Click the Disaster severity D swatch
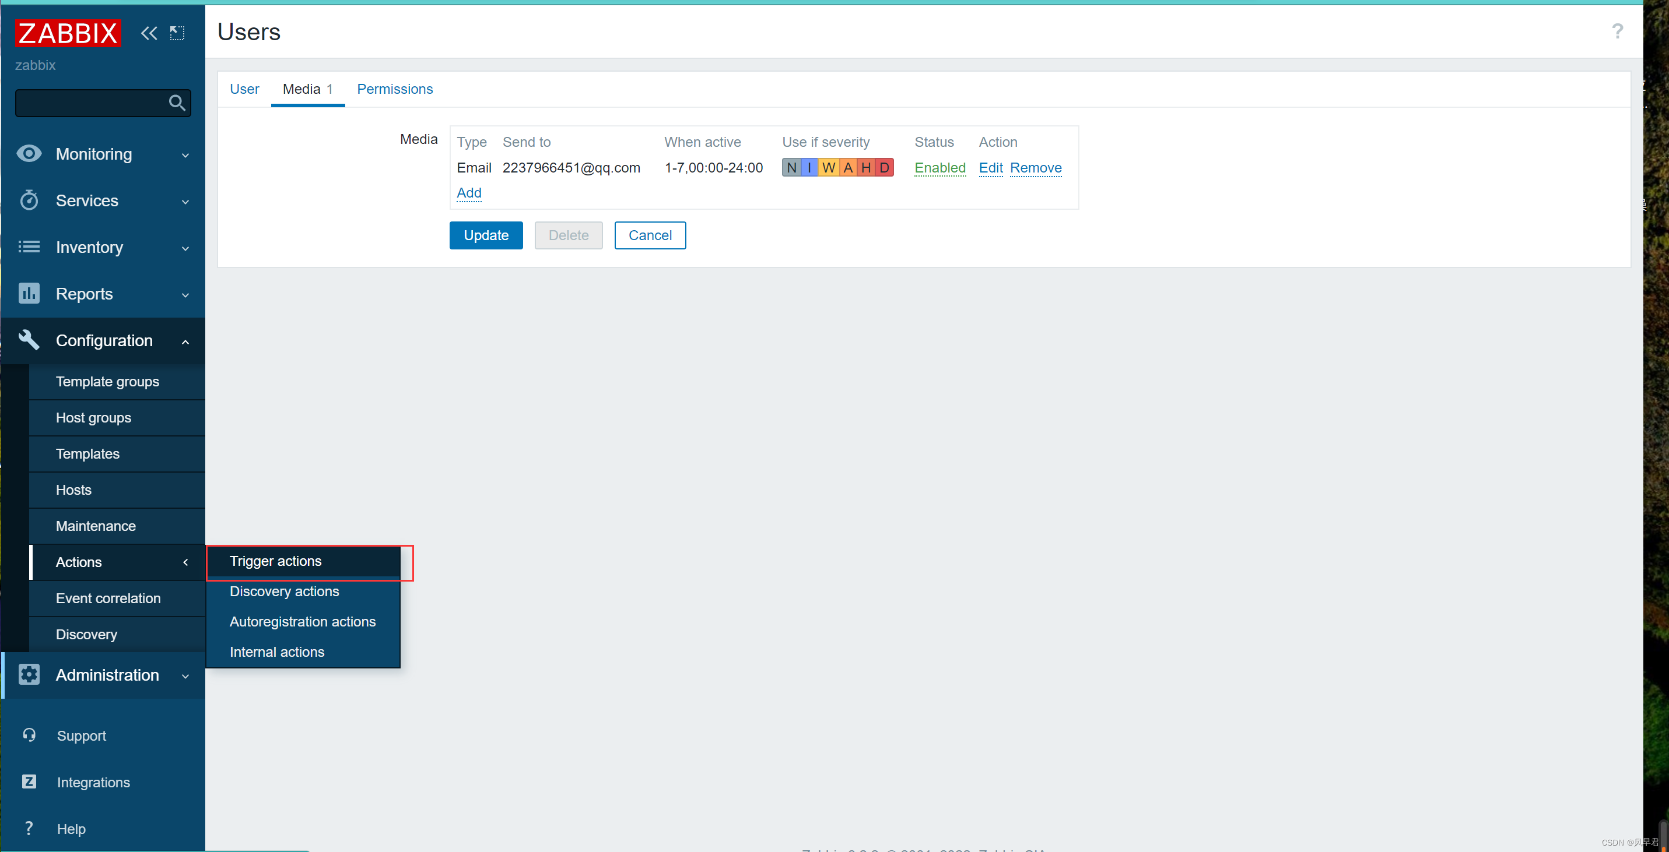Image resolution: width=1669 pixels, height=852 pixels. click(883, 168)
